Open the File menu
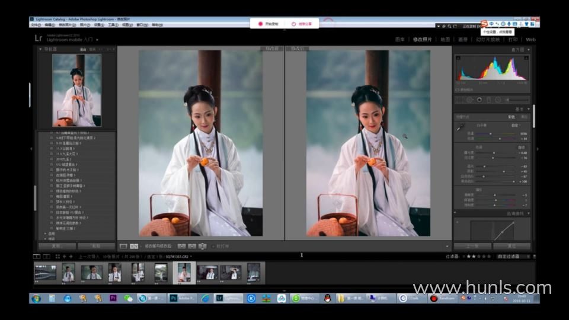 click(36, 25)
